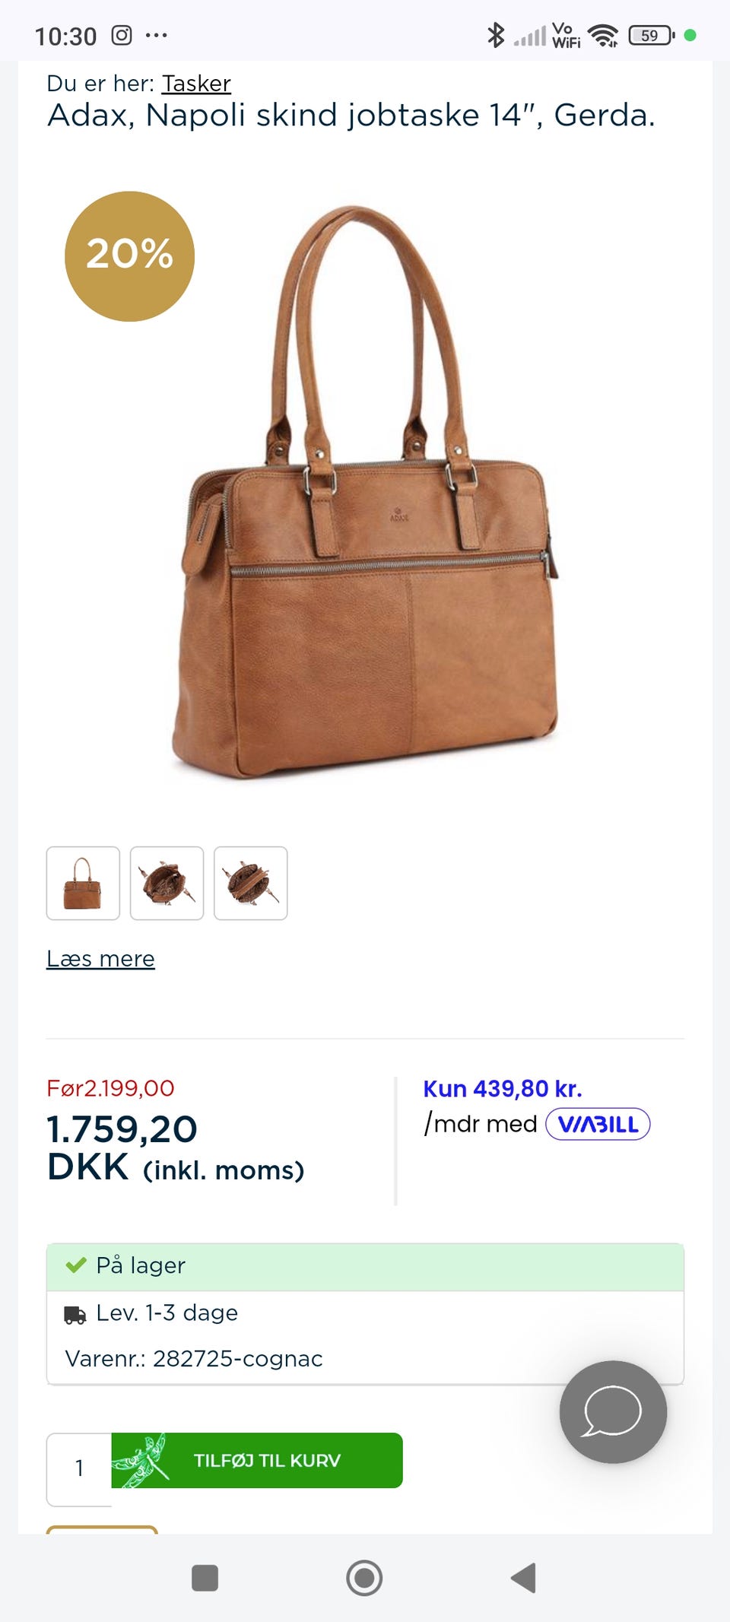
Task: Follow the Læs mere link
Action: (100, 958)
